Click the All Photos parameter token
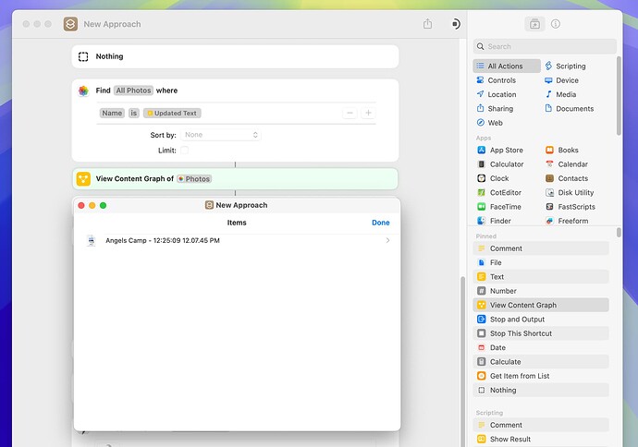This screenshot has width=638, height=447. 133,91
